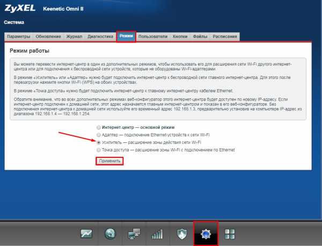
Task: Click the Режим работы heading
Action: click(30, 51)
